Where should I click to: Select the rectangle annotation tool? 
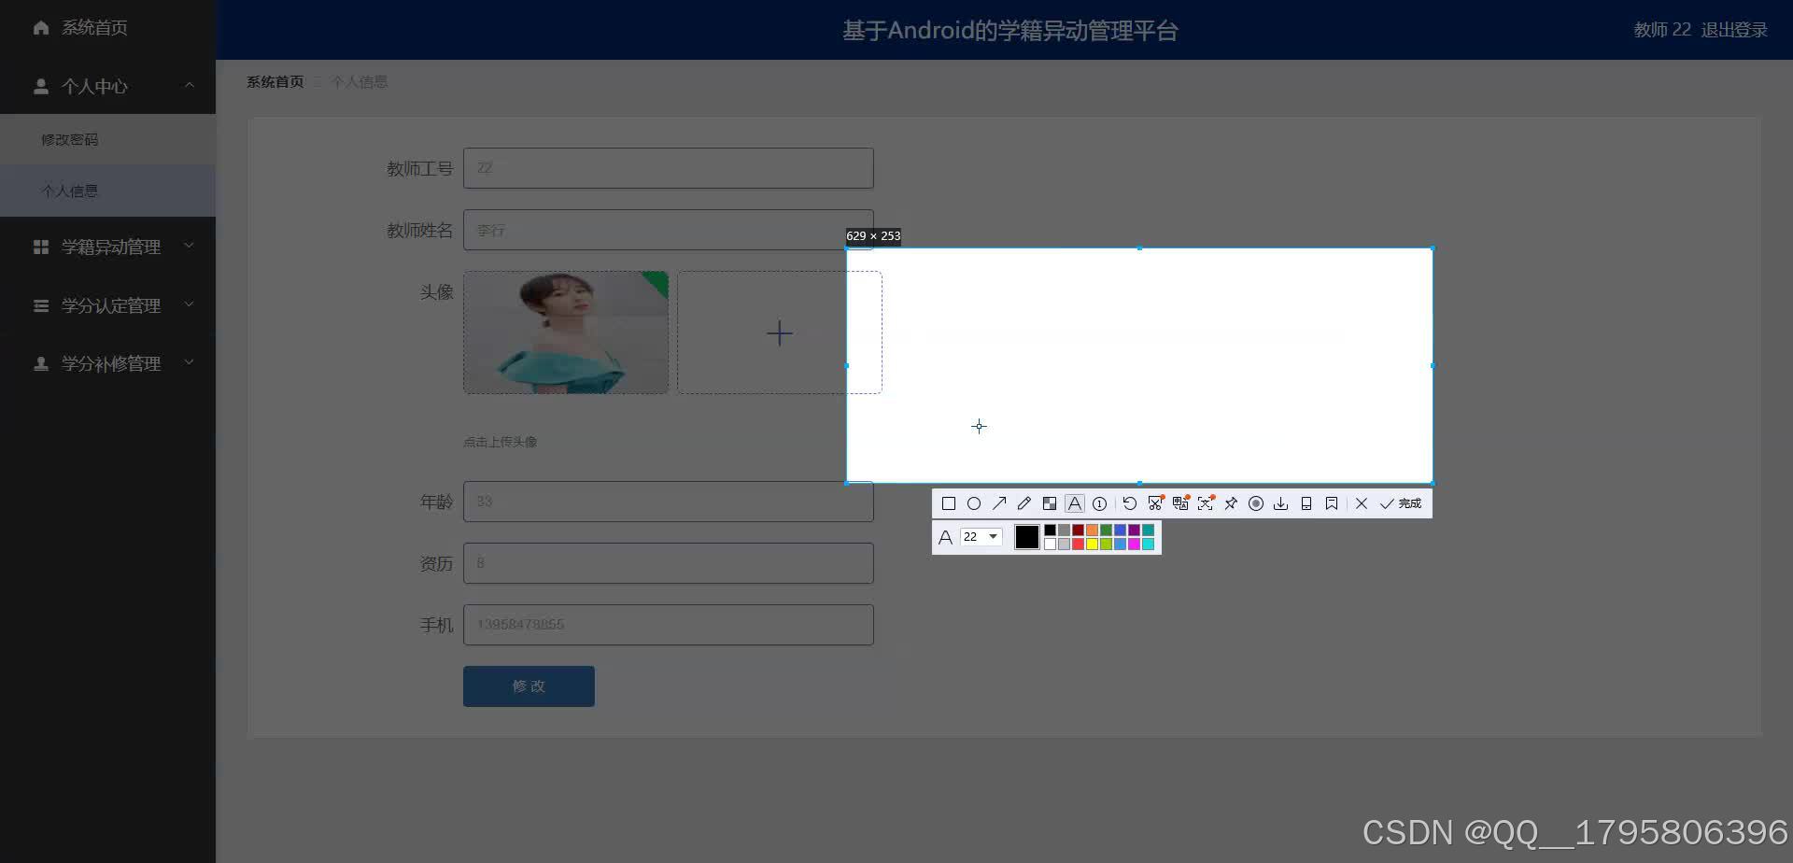(x=949, y=503)
